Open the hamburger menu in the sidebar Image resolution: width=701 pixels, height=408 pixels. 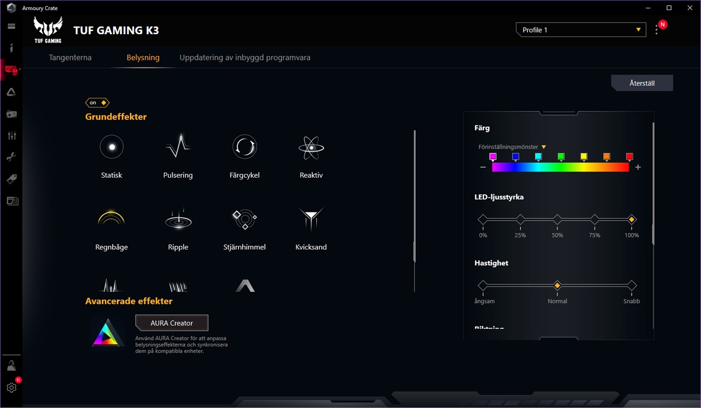coord(11,26)
